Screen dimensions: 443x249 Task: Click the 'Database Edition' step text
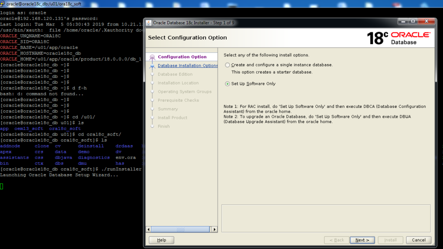click(175, 74)
